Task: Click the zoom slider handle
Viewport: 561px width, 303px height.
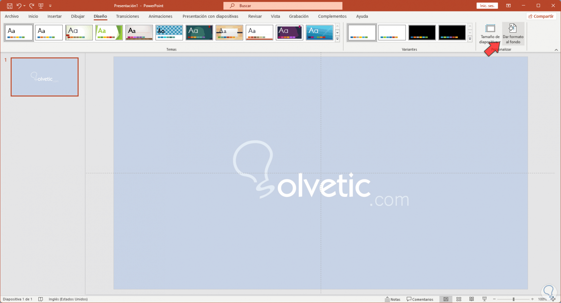Action: click(513, 299)
